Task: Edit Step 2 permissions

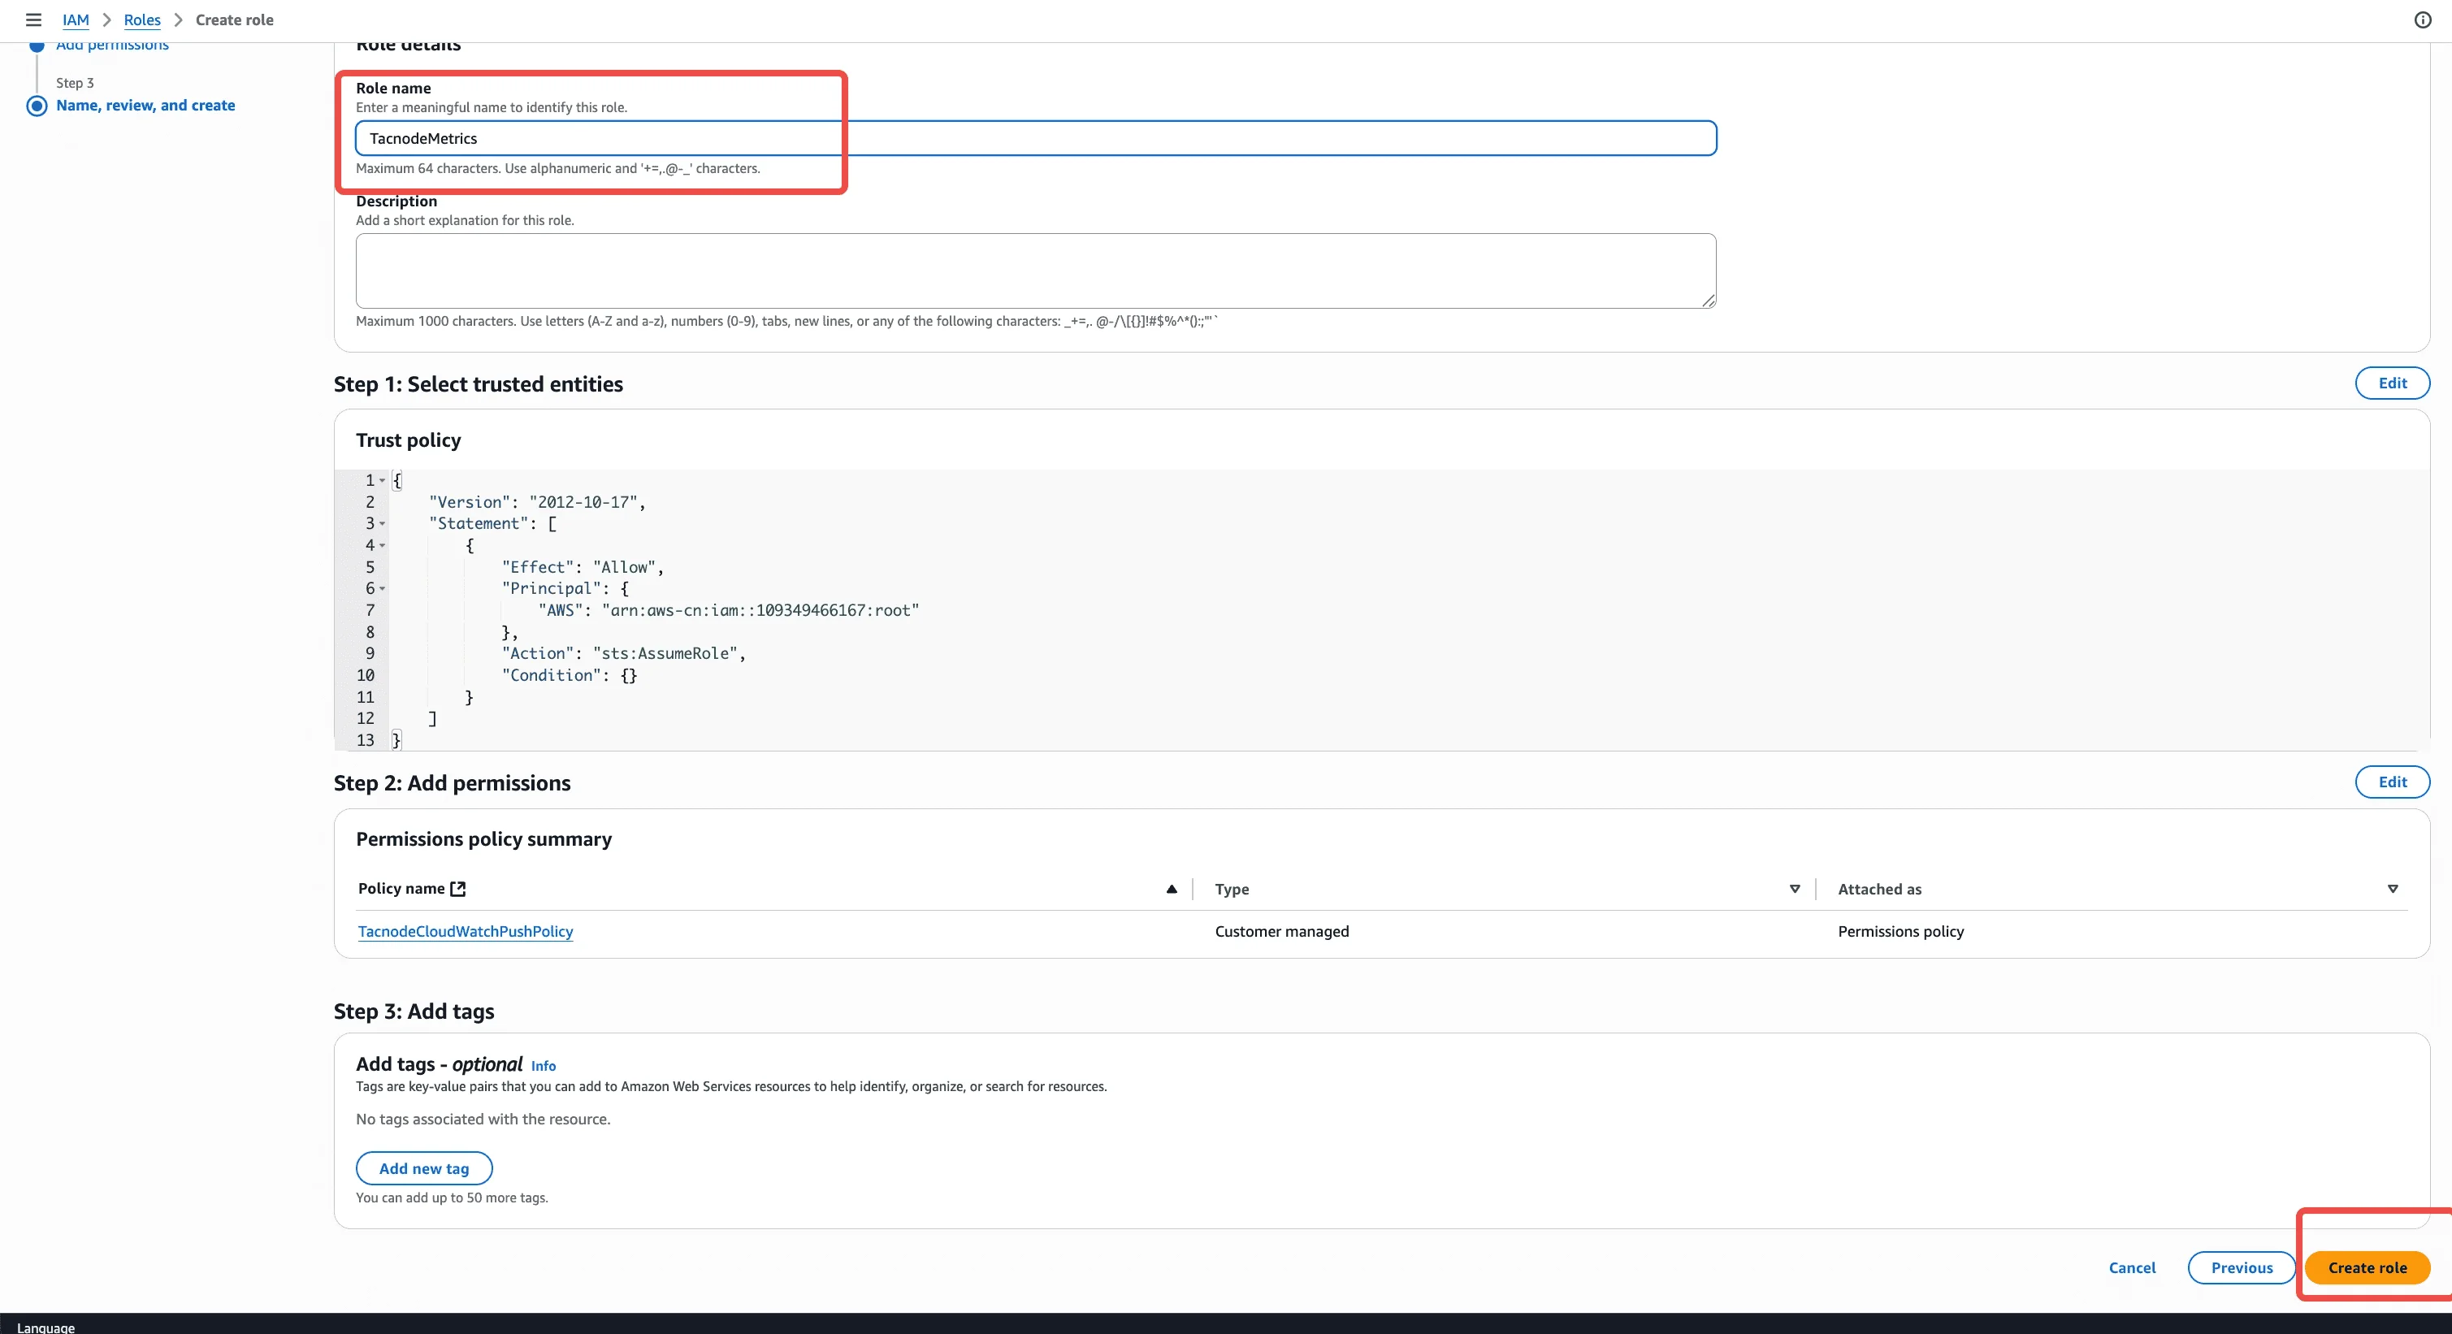Action: (2391, 782)
